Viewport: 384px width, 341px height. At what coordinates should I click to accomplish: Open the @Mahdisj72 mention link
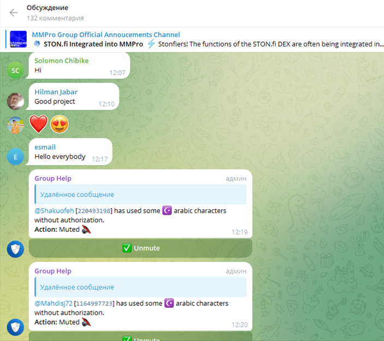tap(53, 303)
